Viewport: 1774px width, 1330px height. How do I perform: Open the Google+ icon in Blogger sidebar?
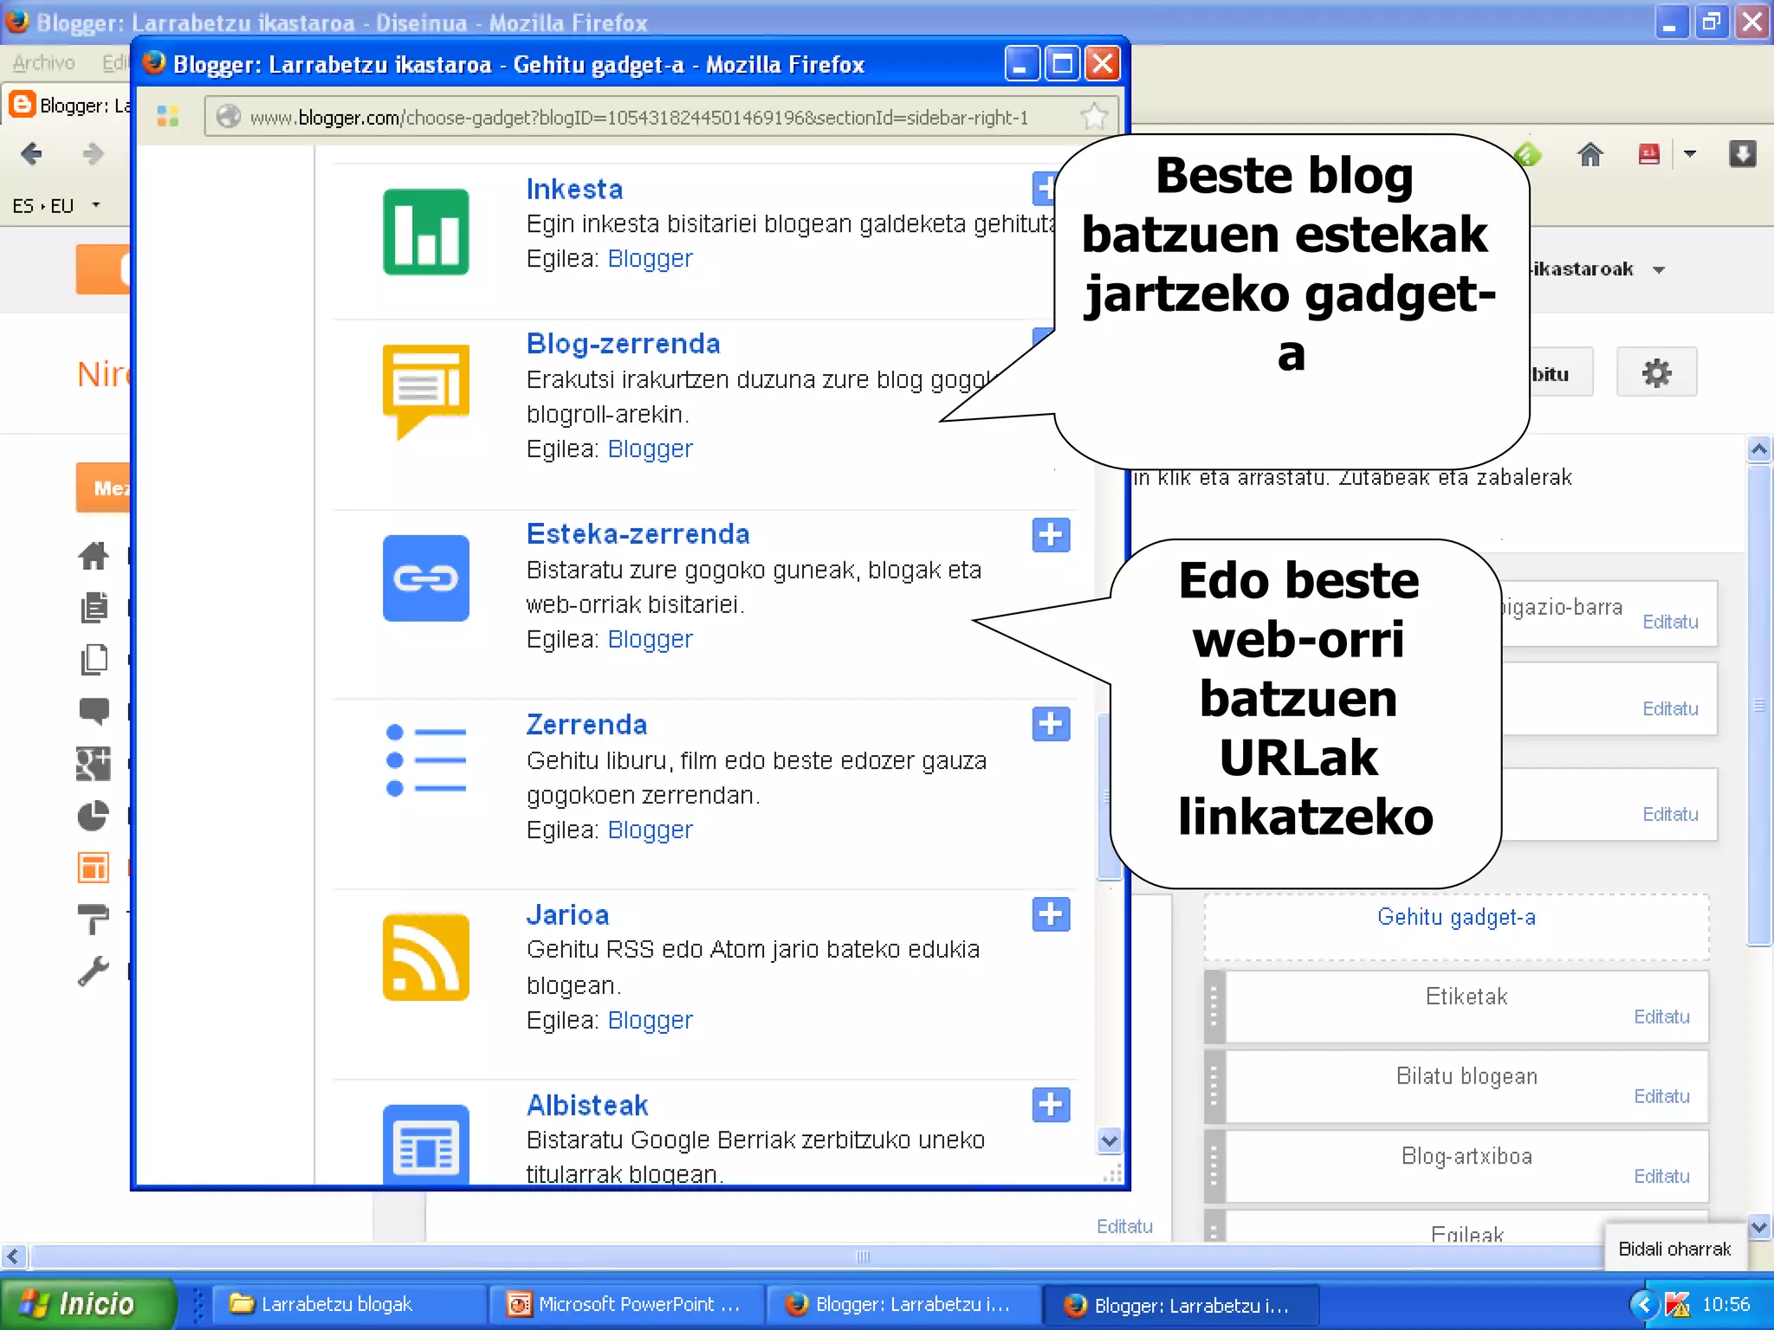[x=94, y=764]
